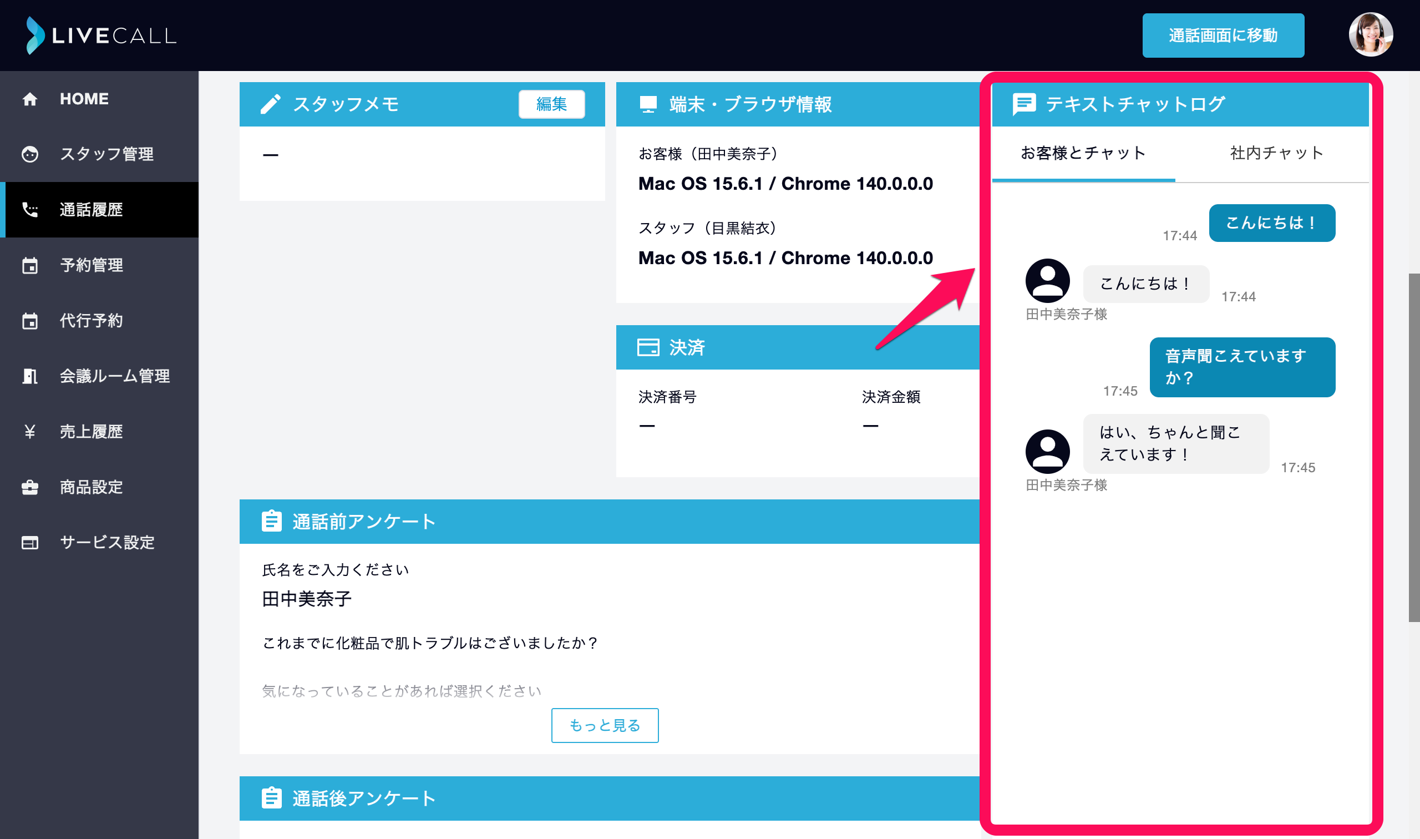Click the 編集 button in スタッフメモ
This screenshot has width=1420, height=839.
coord(551,104)
